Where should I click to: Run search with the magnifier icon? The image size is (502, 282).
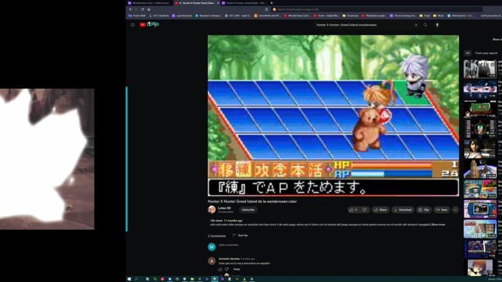point(426,25)
